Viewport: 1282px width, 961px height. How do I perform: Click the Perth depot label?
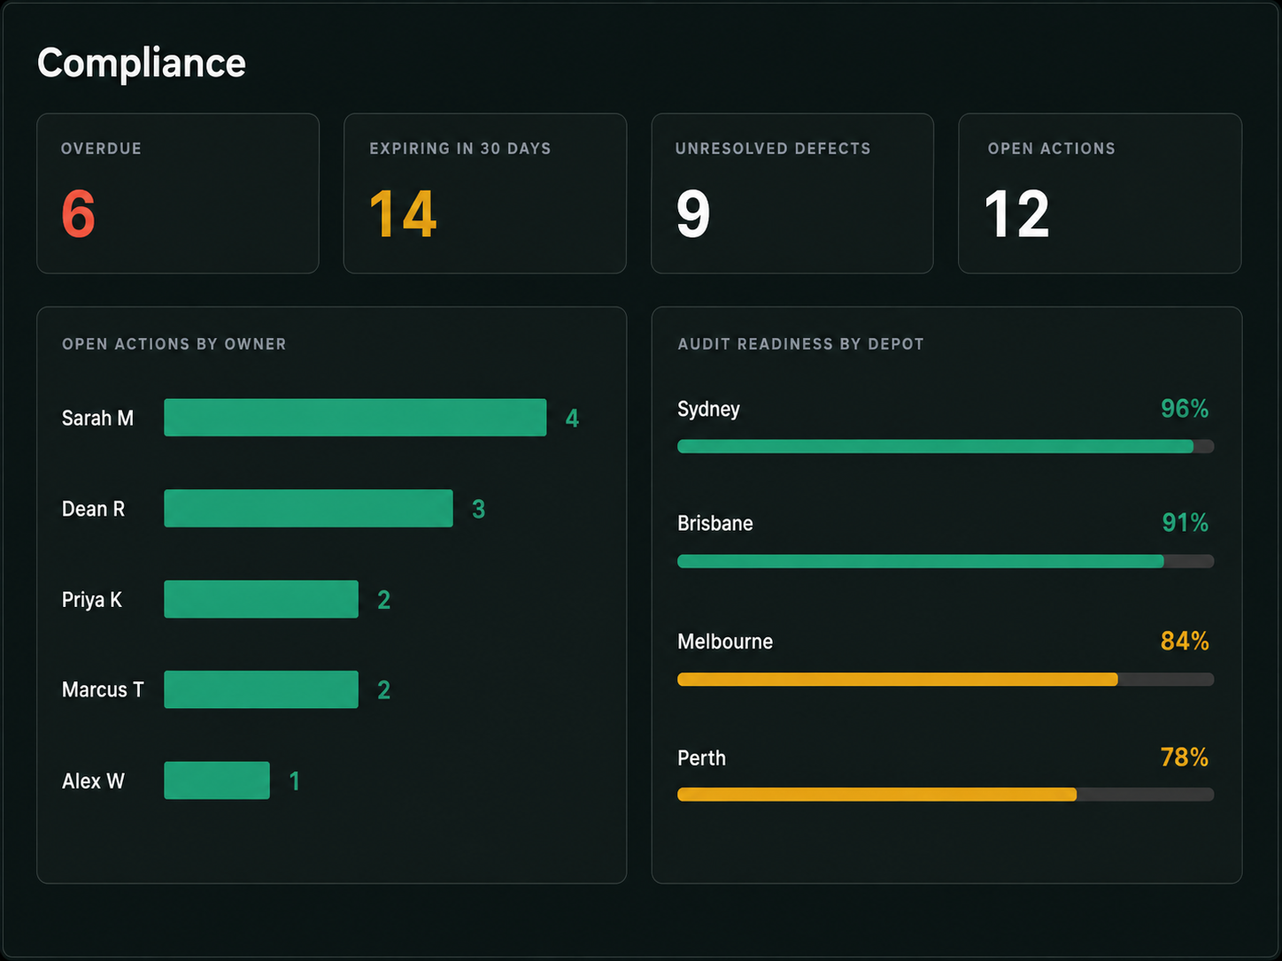click(x=701, y=757)
